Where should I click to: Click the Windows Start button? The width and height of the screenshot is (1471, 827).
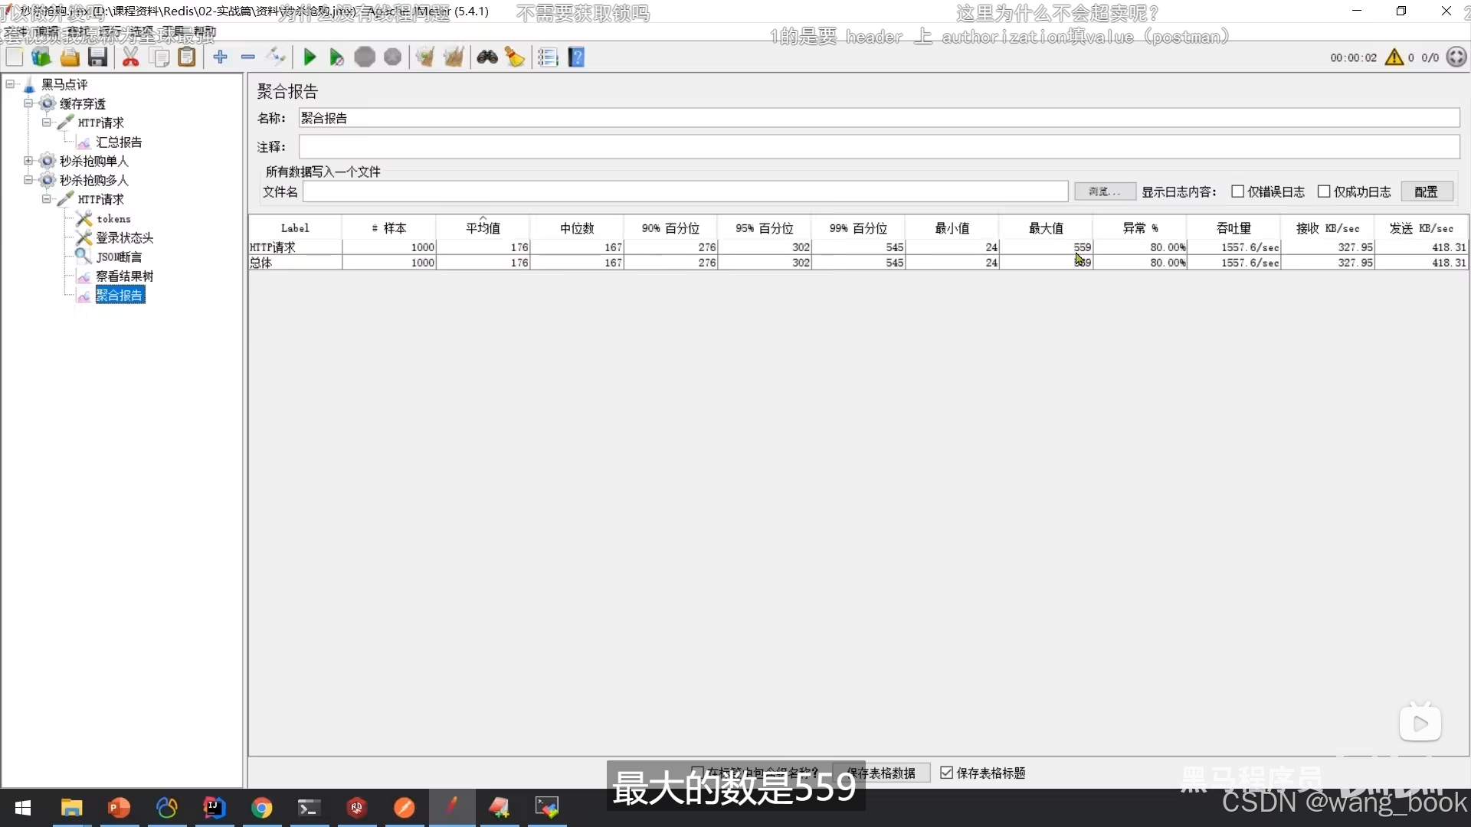pyautogui.click(x=23, y=808)
